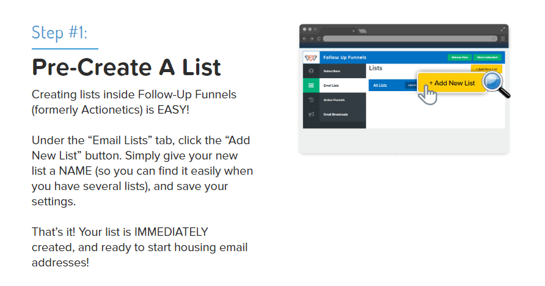Click the green What is Actionetics button

488,57
